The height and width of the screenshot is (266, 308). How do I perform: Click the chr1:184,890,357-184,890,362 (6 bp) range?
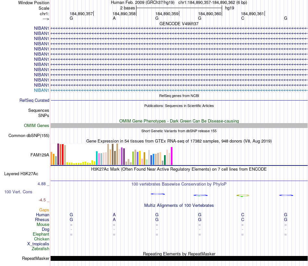click(x=213, y=3)
